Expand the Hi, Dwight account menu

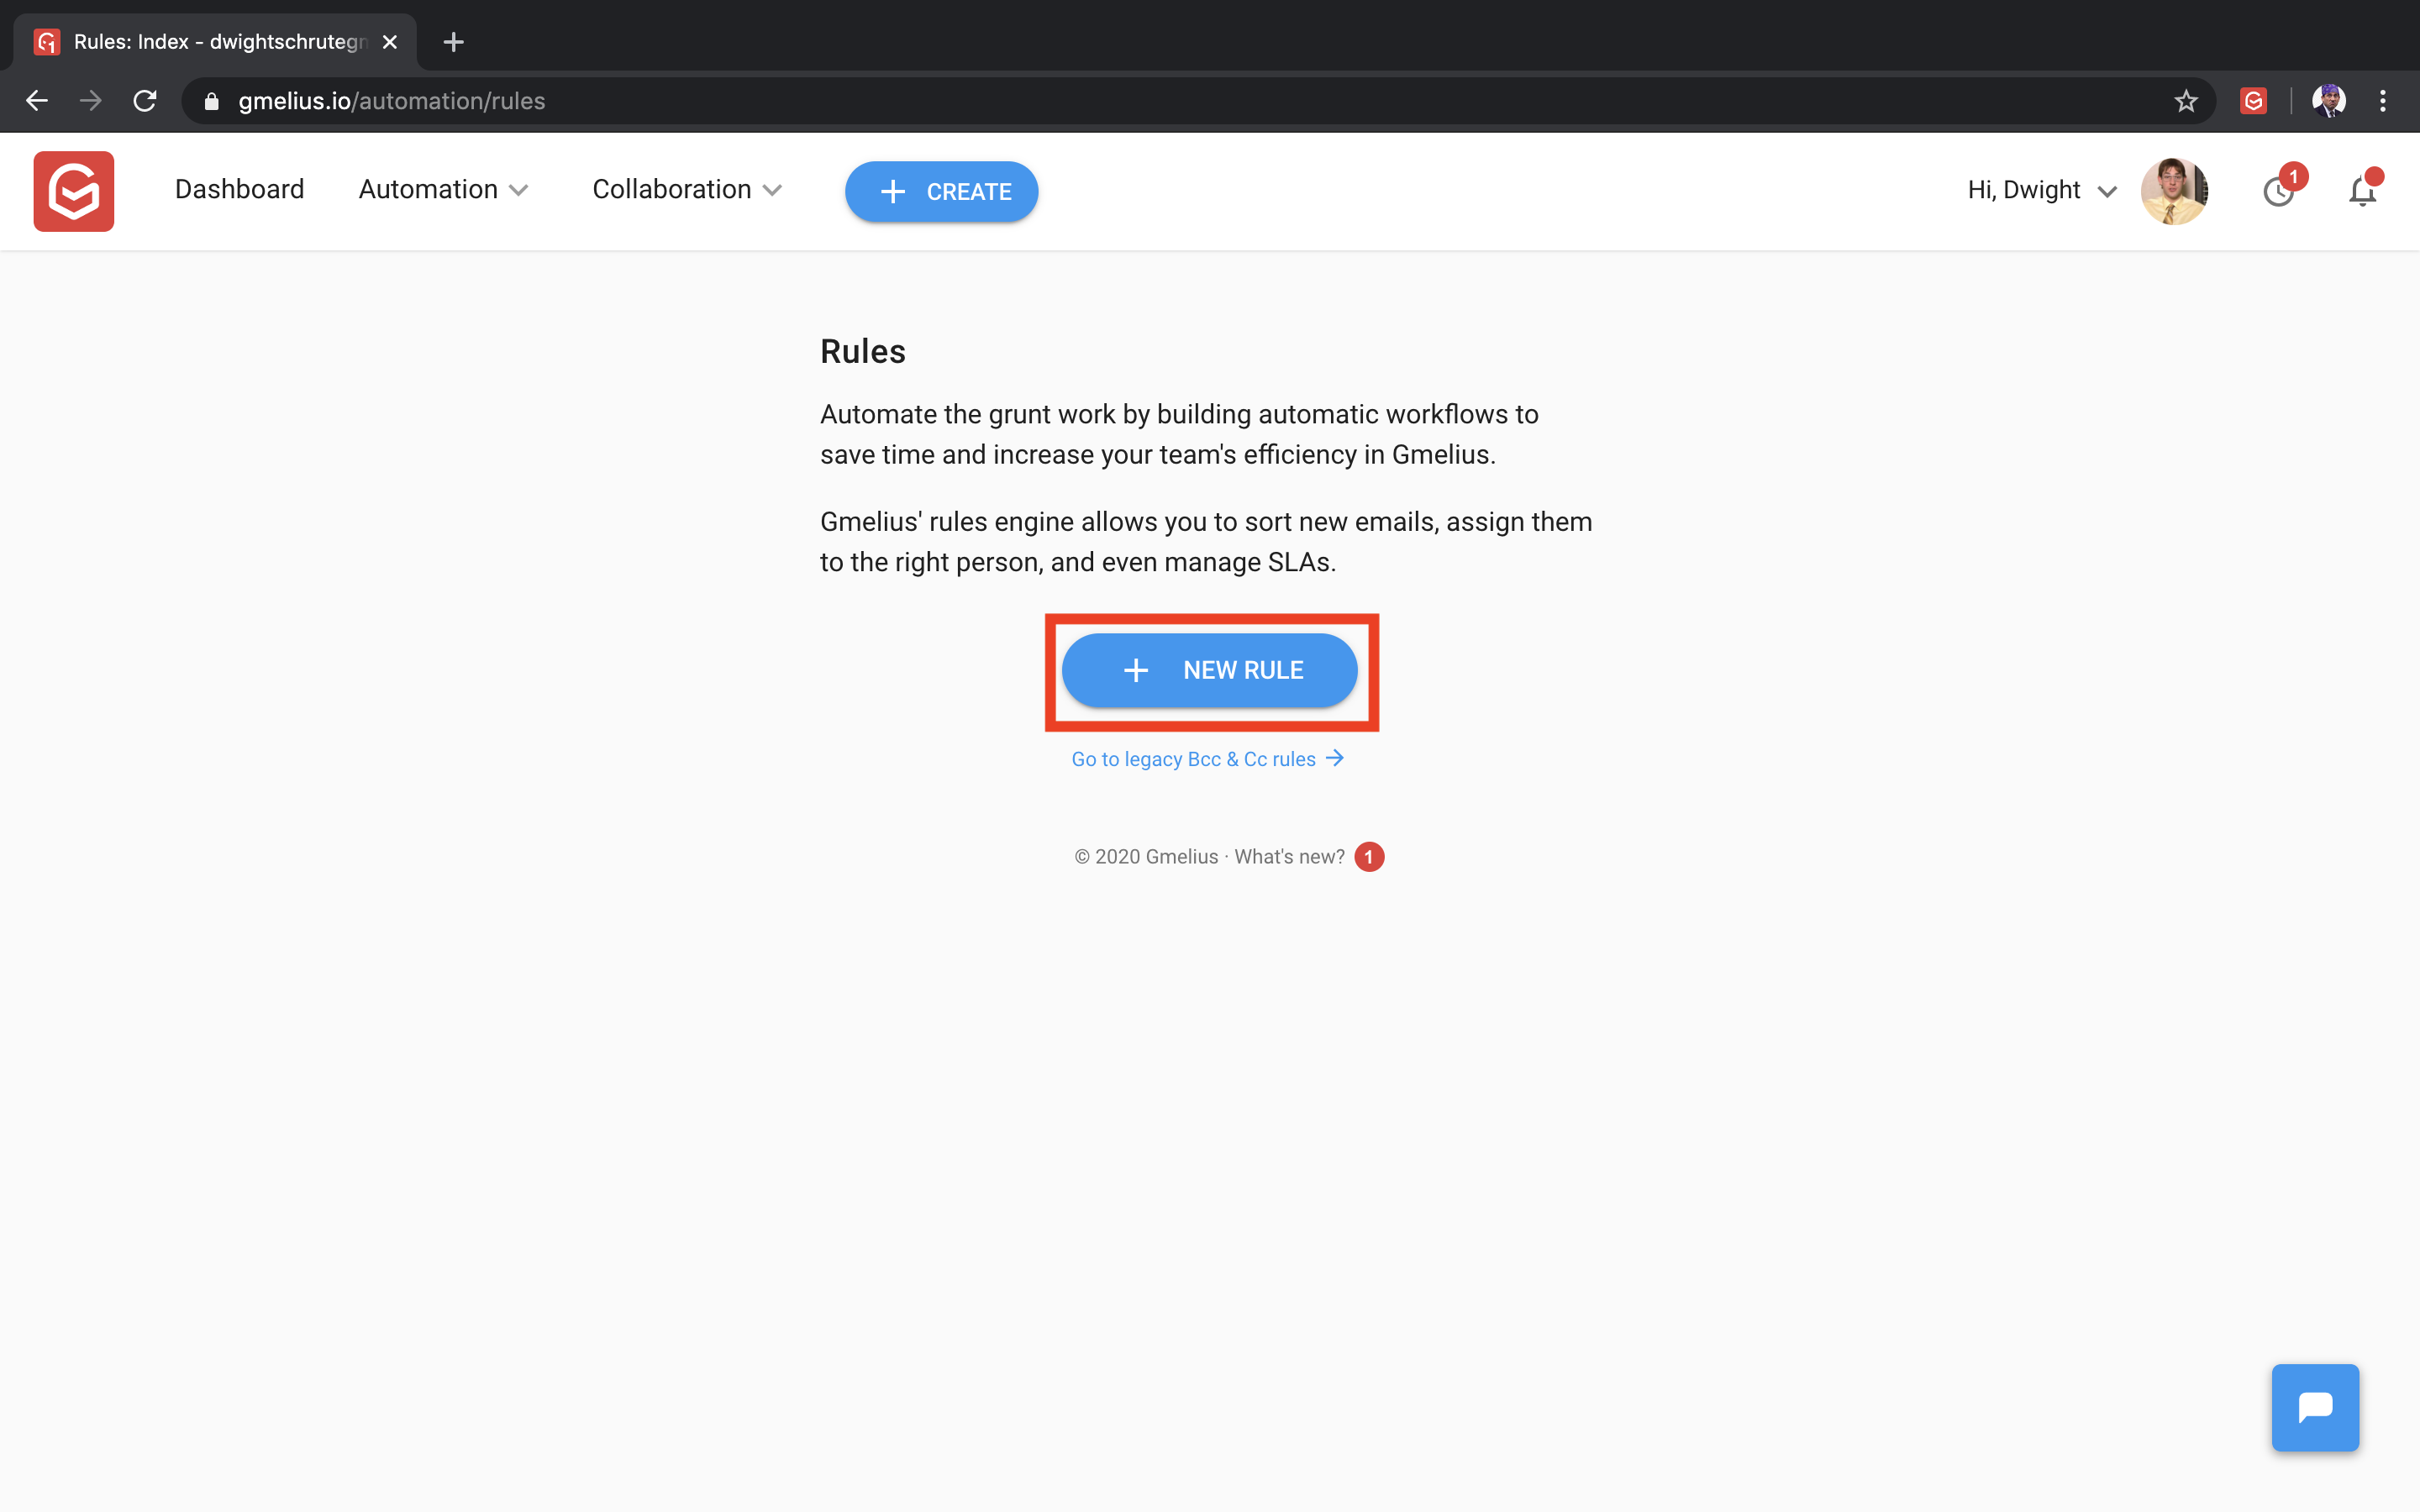tap(2042, 190)
